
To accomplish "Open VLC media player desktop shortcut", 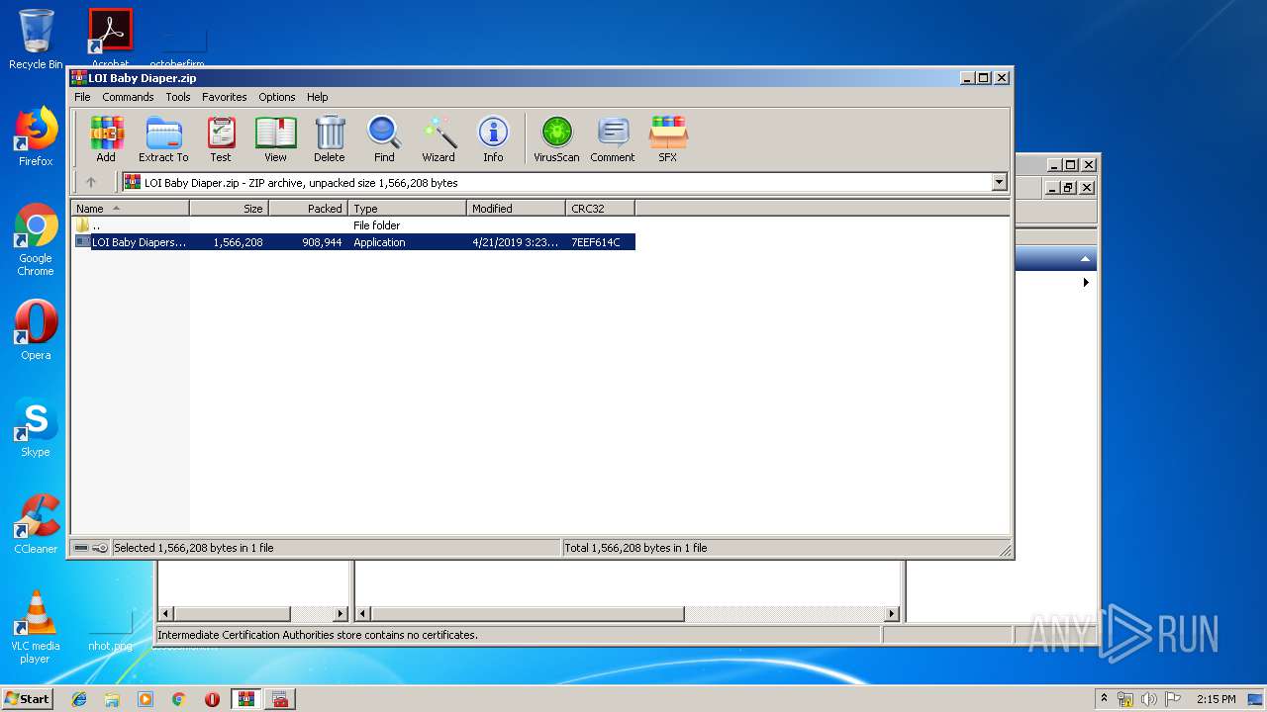I will pos(36,627).
